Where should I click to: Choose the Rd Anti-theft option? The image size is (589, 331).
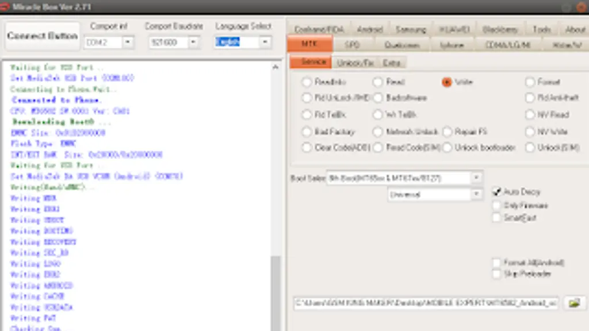(530, 98)
